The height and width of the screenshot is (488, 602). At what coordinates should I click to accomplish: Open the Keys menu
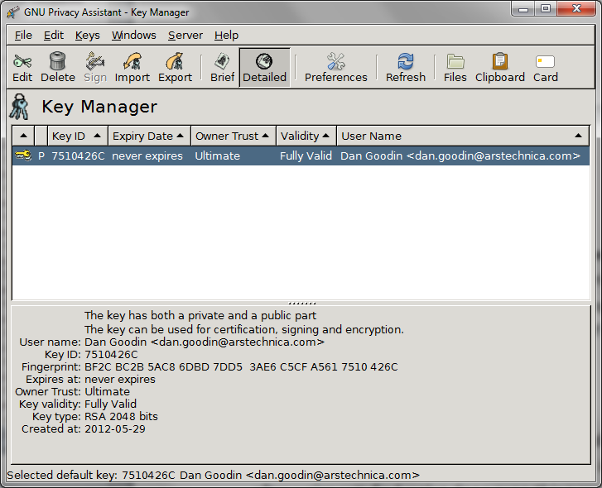pos(88,36)
